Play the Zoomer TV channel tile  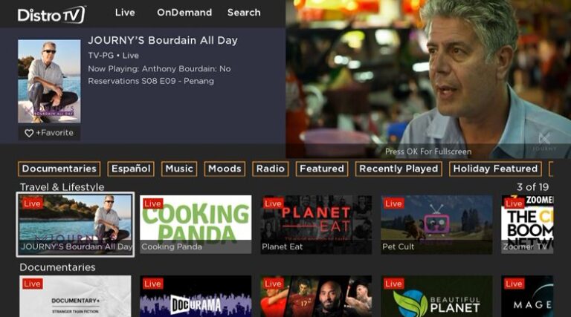coord(527,225)
